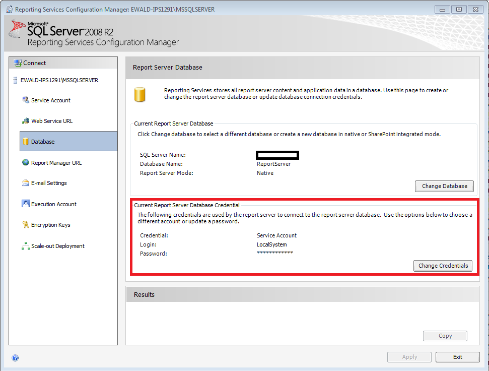This screenshot has width=489, height=371.
Task: Click the large database cylinder icon in page description
Action: point(139,95)
